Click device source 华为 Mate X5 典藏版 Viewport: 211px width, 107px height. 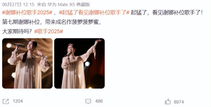coord(68,5)
